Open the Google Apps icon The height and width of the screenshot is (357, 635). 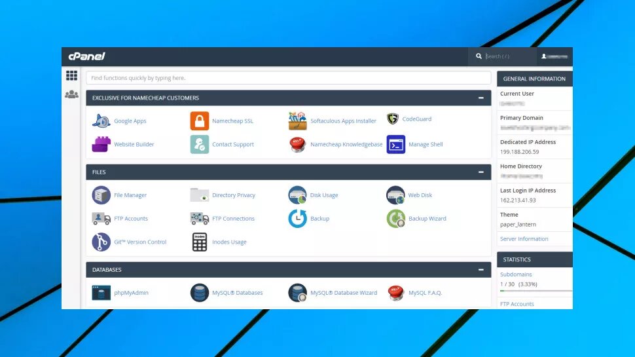pos(101,121)
